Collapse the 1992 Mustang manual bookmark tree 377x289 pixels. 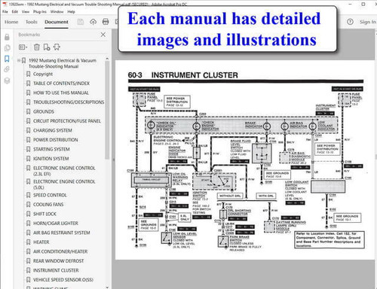pos(19,60)
